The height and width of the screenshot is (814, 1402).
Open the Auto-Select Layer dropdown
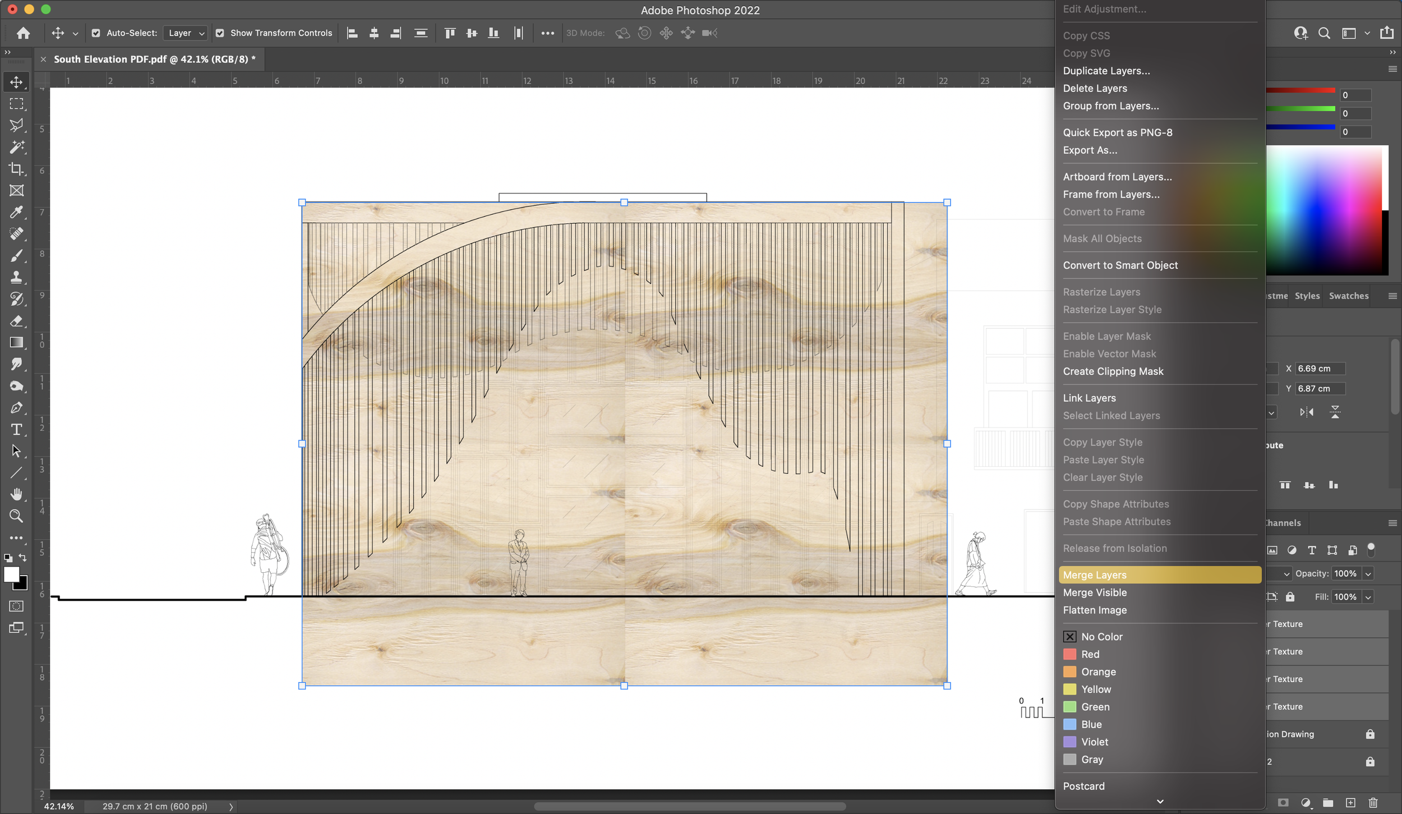[186, 33]
